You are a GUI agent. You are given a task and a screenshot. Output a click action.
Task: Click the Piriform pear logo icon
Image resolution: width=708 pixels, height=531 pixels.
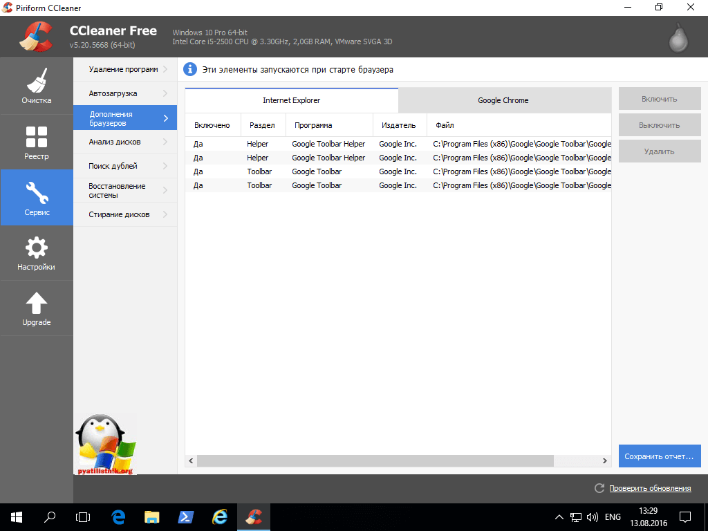678,38
